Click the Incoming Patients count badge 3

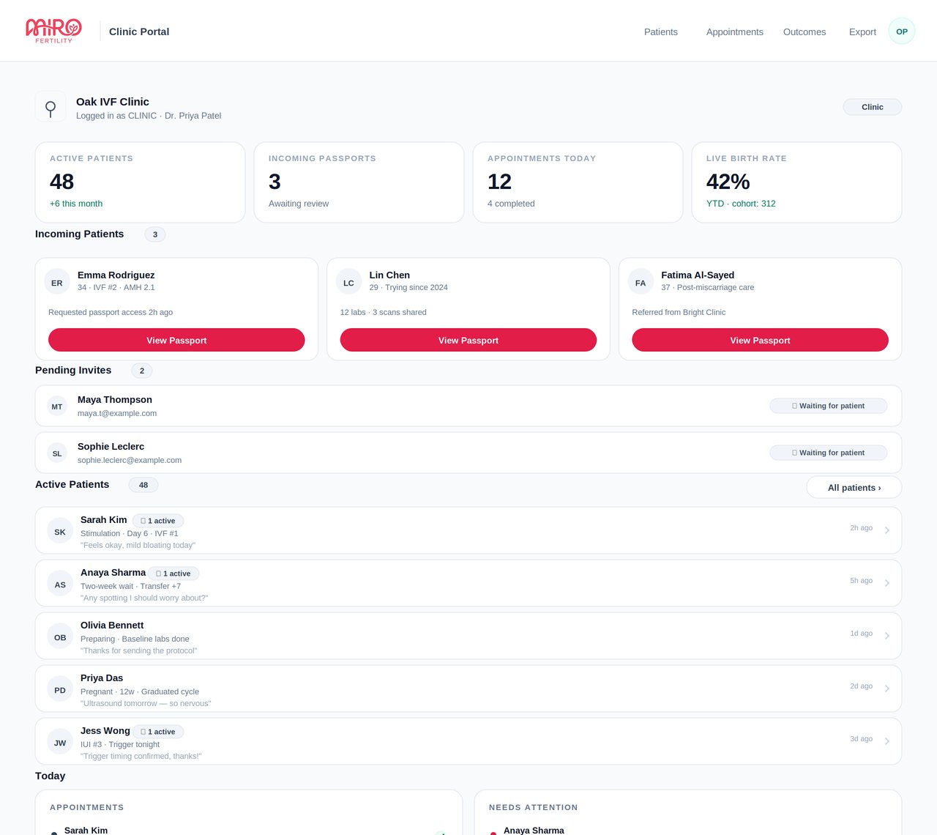155,234
